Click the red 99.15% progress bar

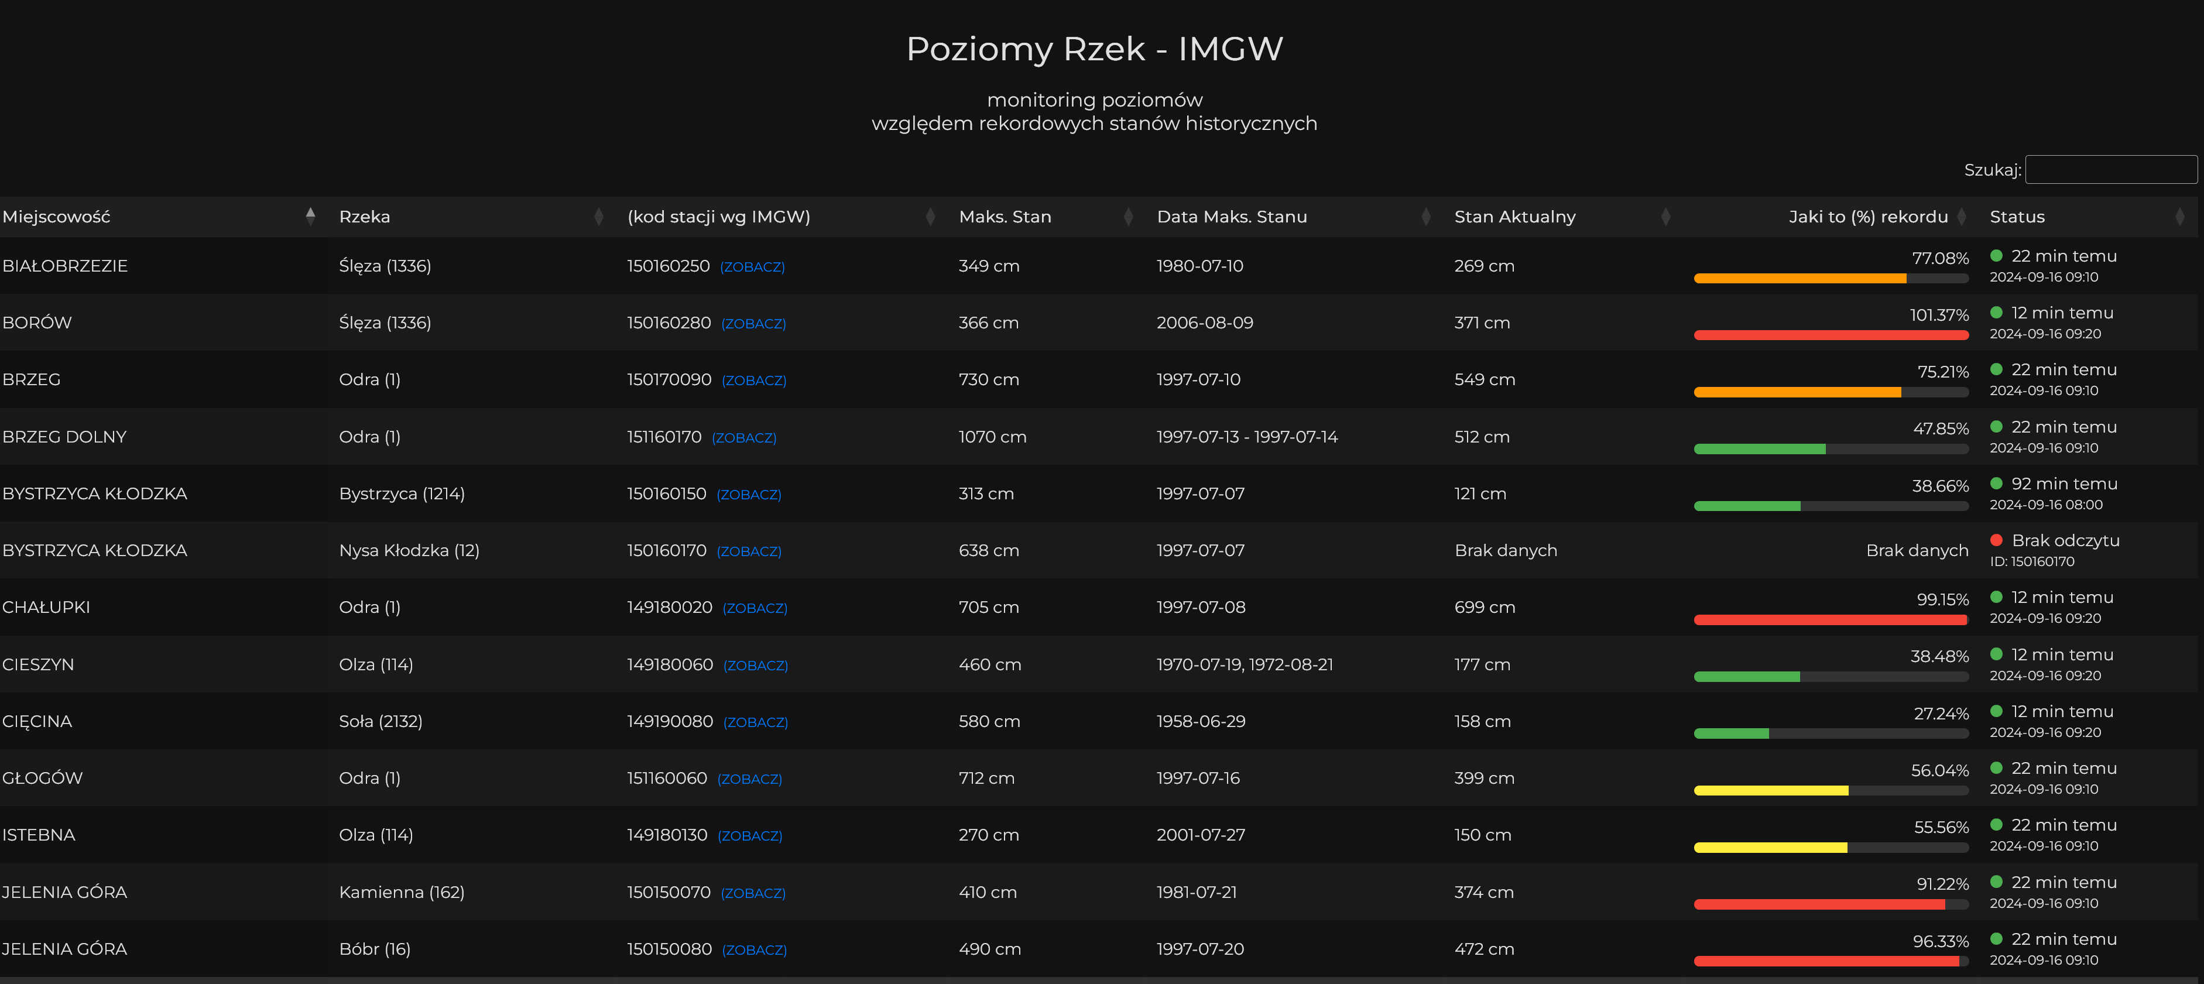1831,620
